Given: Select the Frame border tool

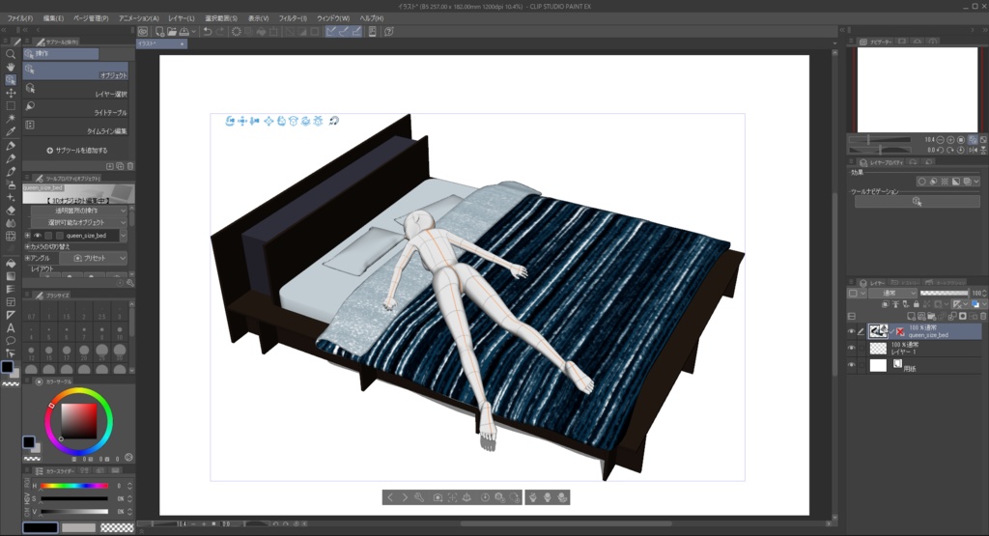Looking at the screenshot, I should click(x=11, y=302).
